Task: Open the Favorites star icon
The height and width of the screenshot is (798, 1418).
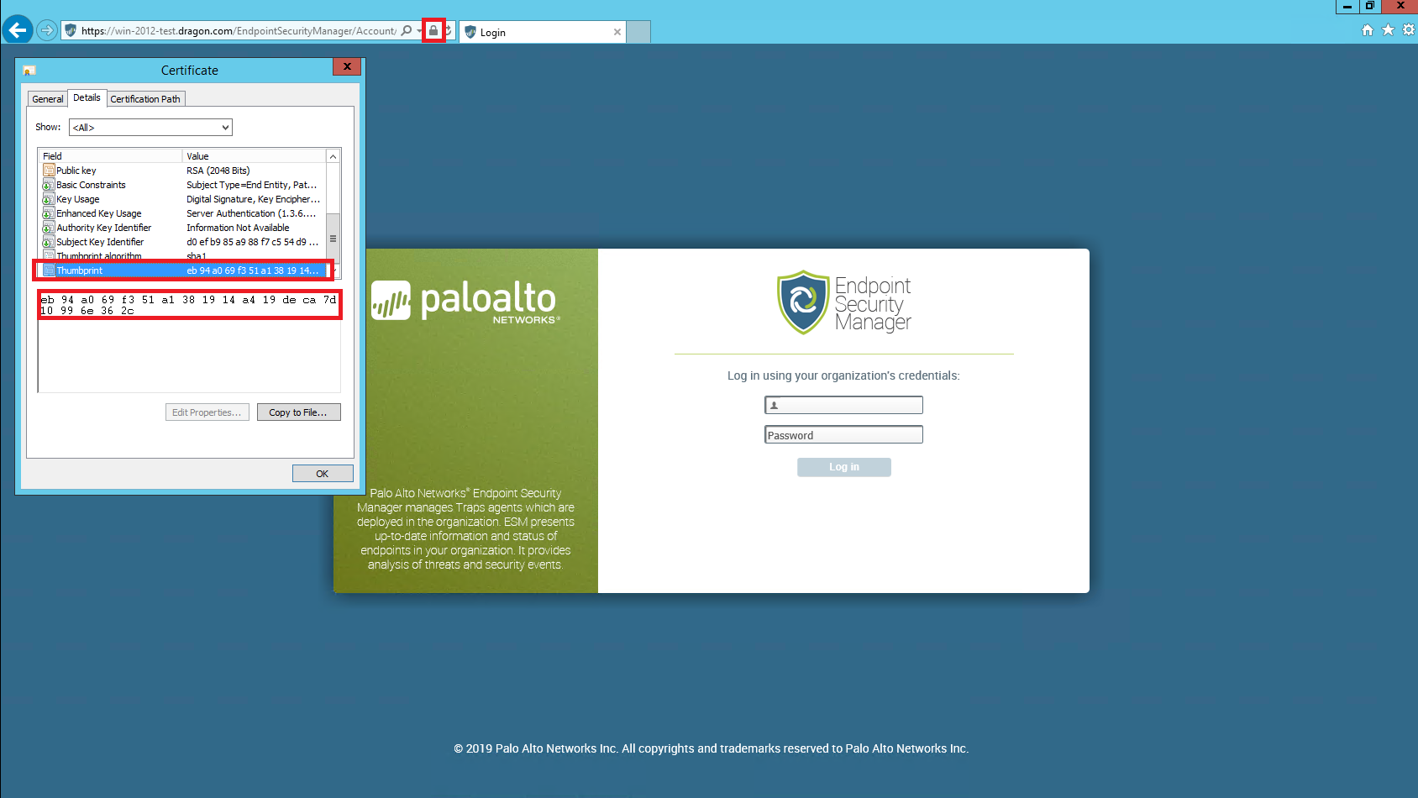Action: 1388,30
